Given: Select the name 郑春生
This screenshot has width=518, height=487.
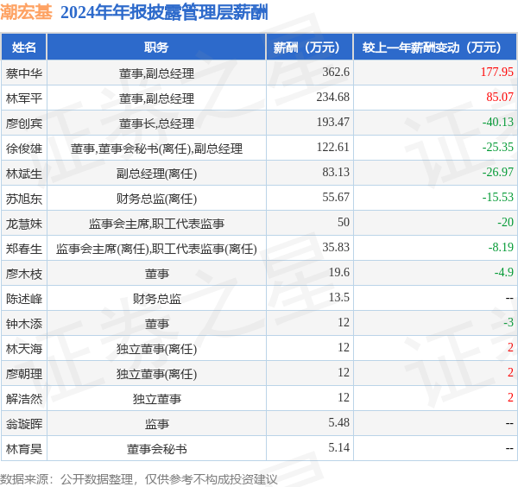Looking at the screenshot, I should click(x=24, y=249).
